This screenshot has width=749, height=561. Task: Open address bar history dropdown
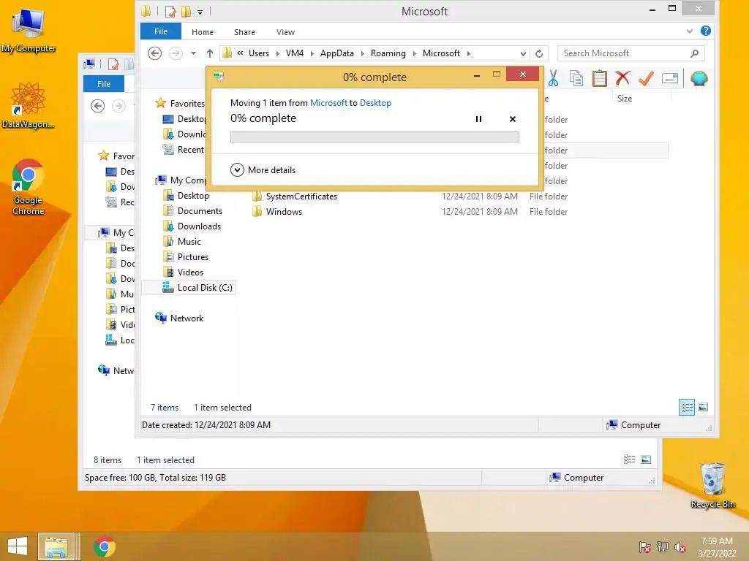(523, 53)
